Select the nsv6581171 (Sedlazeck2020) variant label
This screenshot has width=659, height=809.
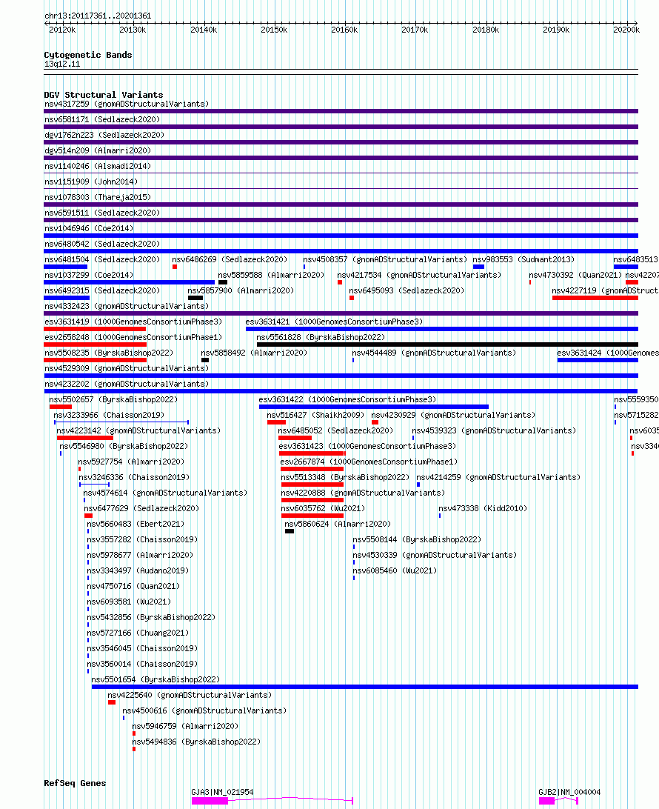(102, 119)
